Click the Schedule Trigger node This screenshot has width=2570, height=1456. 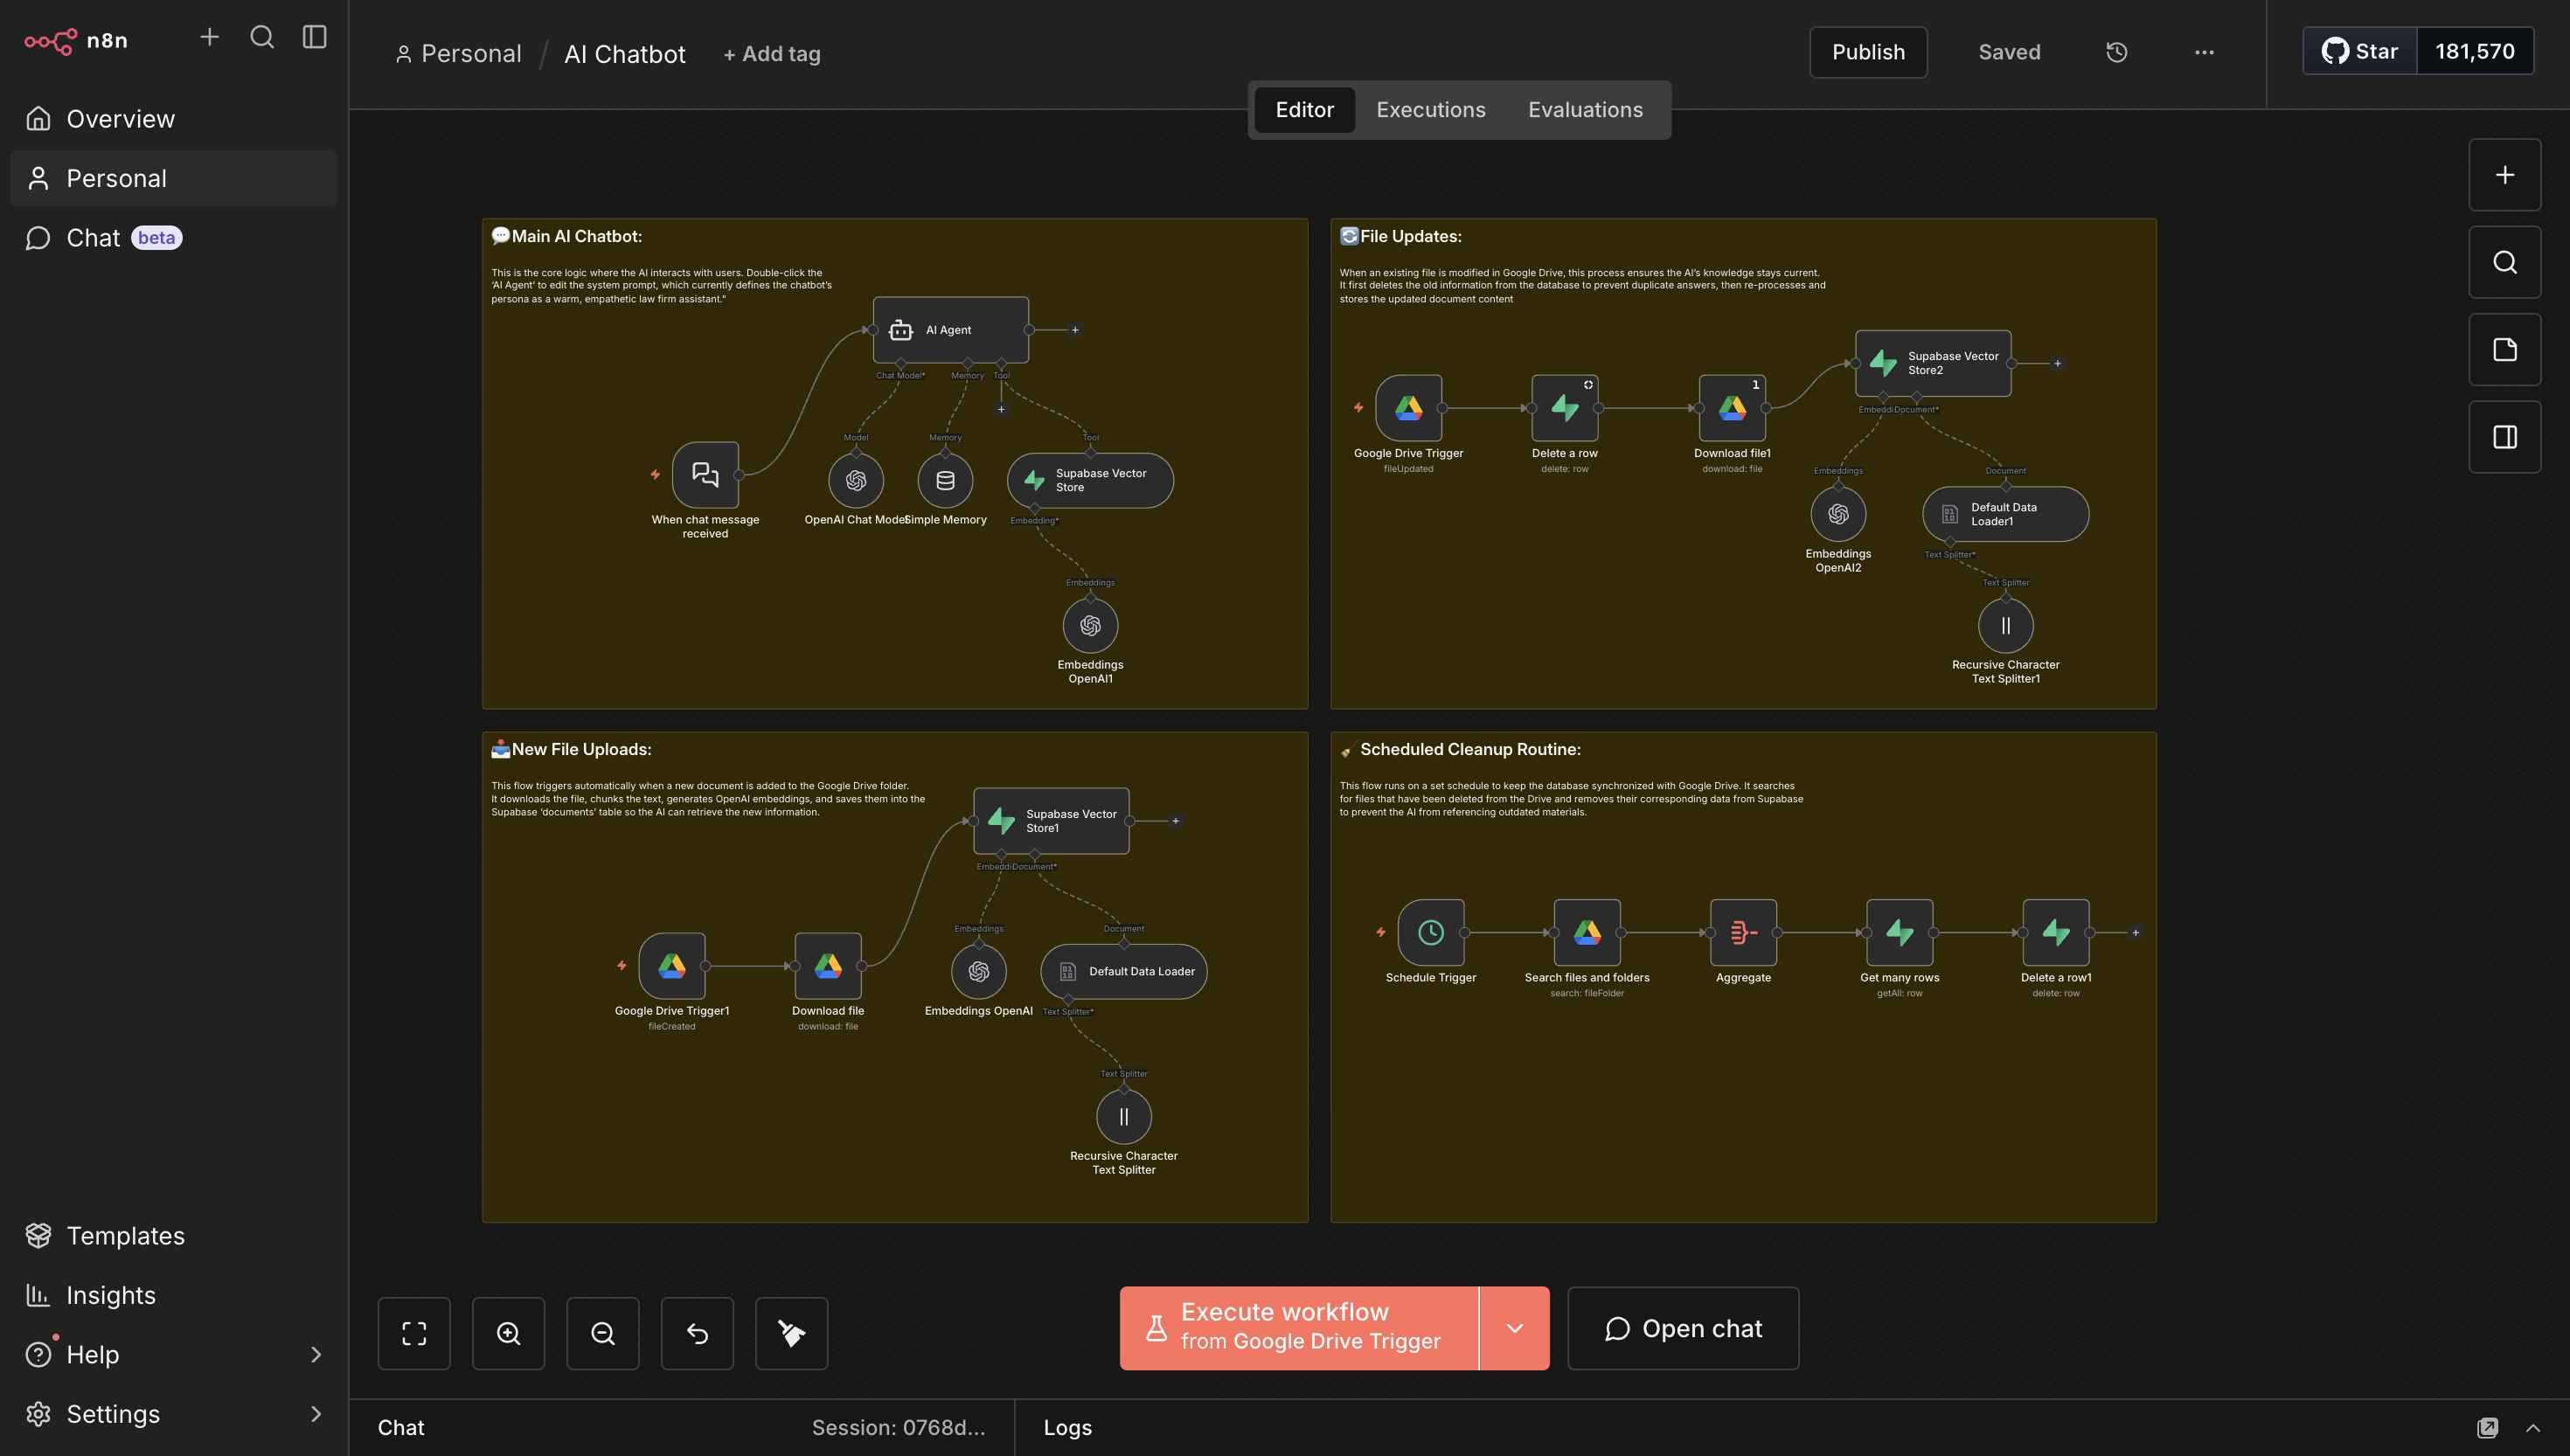click(1431, 931)
